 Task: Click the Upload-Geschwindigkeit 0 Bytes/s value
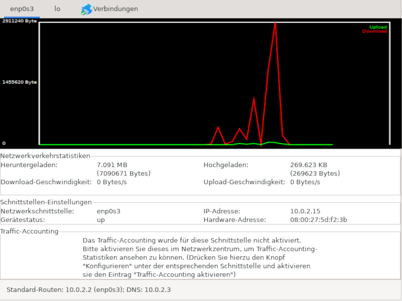click(305, 182)
